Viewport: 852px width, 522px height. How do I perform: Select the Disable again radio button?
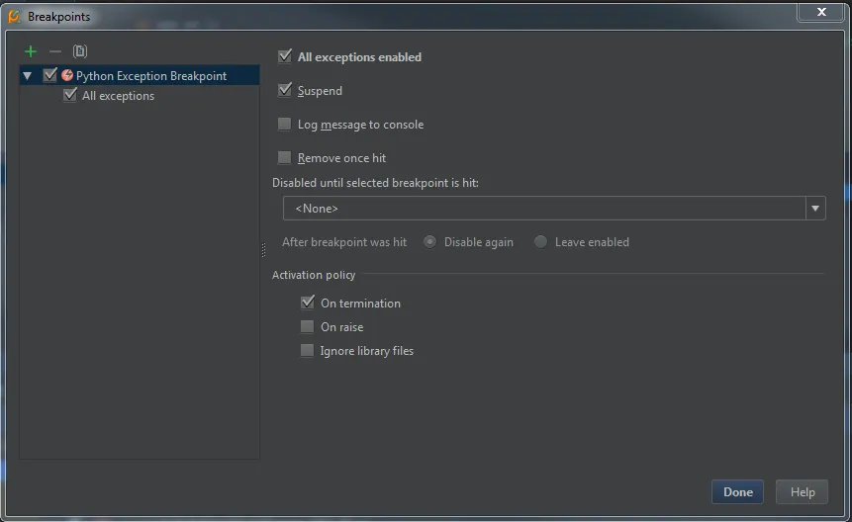tap(429, 242)
